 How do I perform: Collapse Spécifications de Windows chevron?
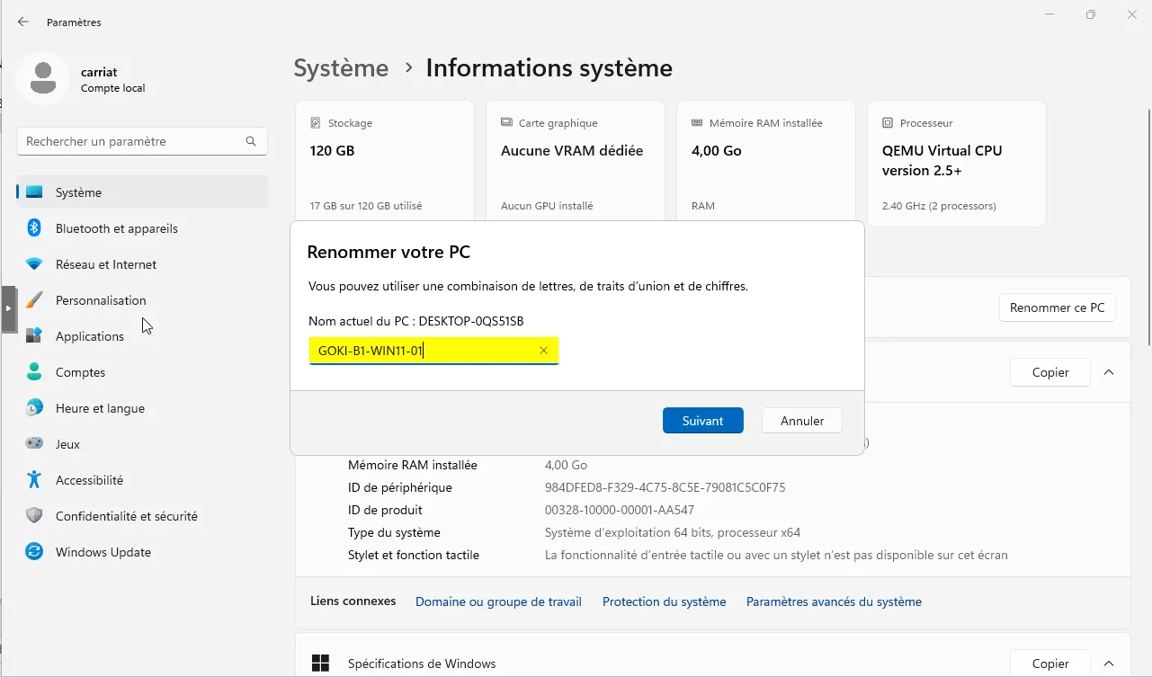(1109, 664)
